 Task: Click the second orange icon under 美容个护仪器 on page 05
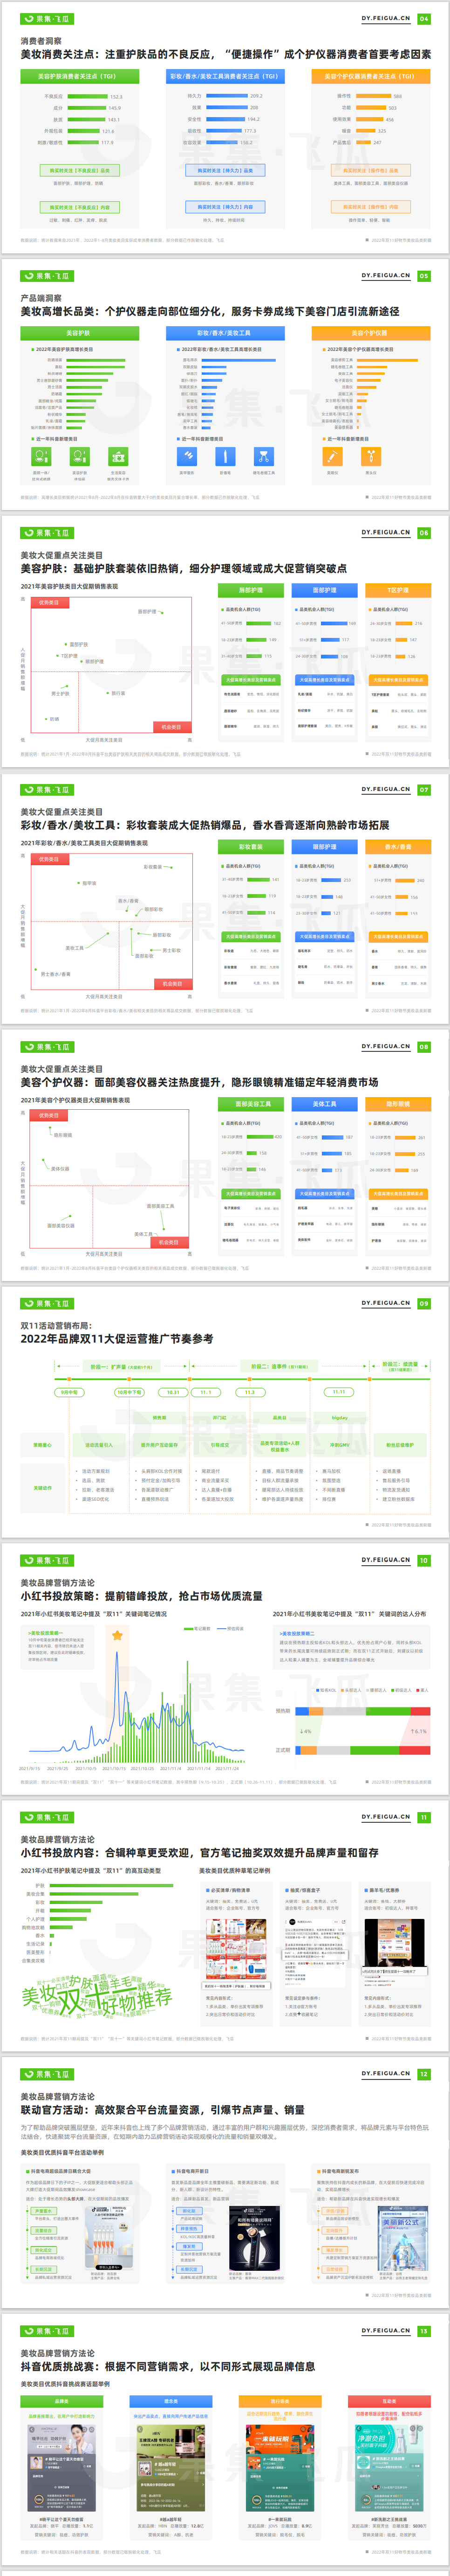pos(370,456)
